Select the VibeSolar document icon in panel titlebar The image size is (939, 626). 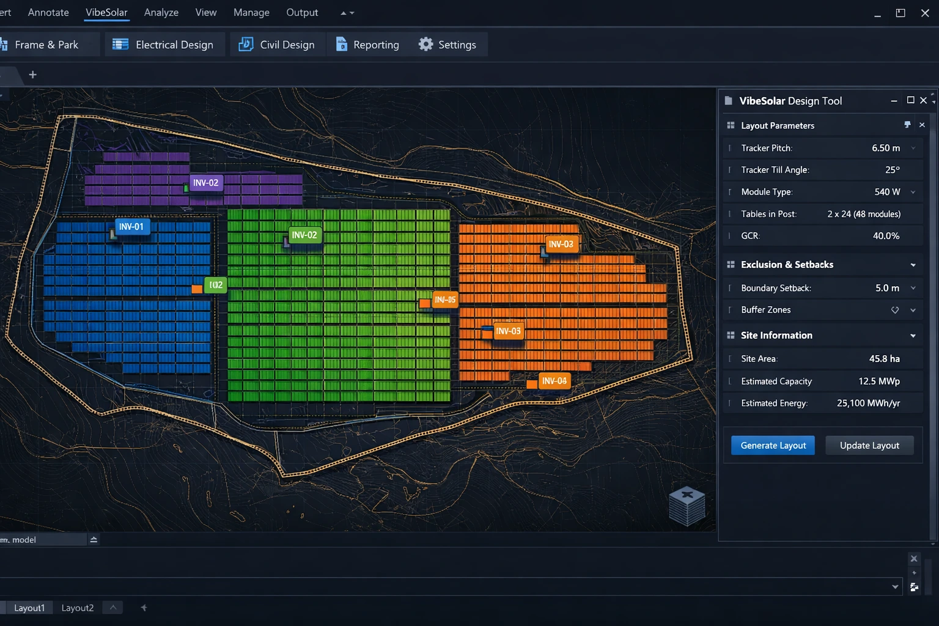pyautogui.click(x=728, y=100)
